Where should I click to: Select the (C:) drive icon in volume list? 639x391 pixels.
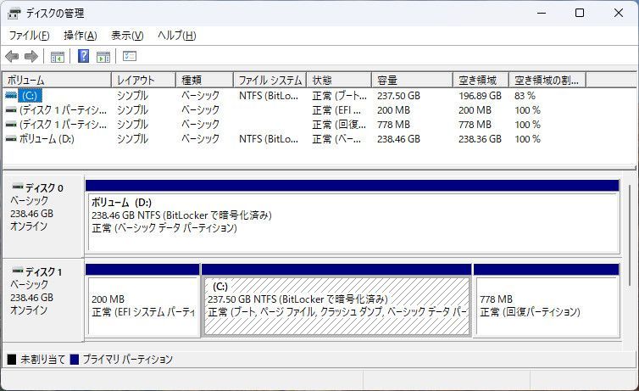tap(11, 96)
